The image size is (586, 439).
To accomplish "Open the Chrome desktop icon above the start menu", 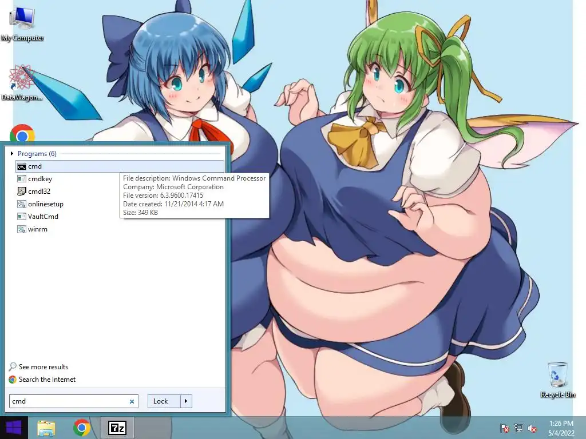I will point(22,133).
